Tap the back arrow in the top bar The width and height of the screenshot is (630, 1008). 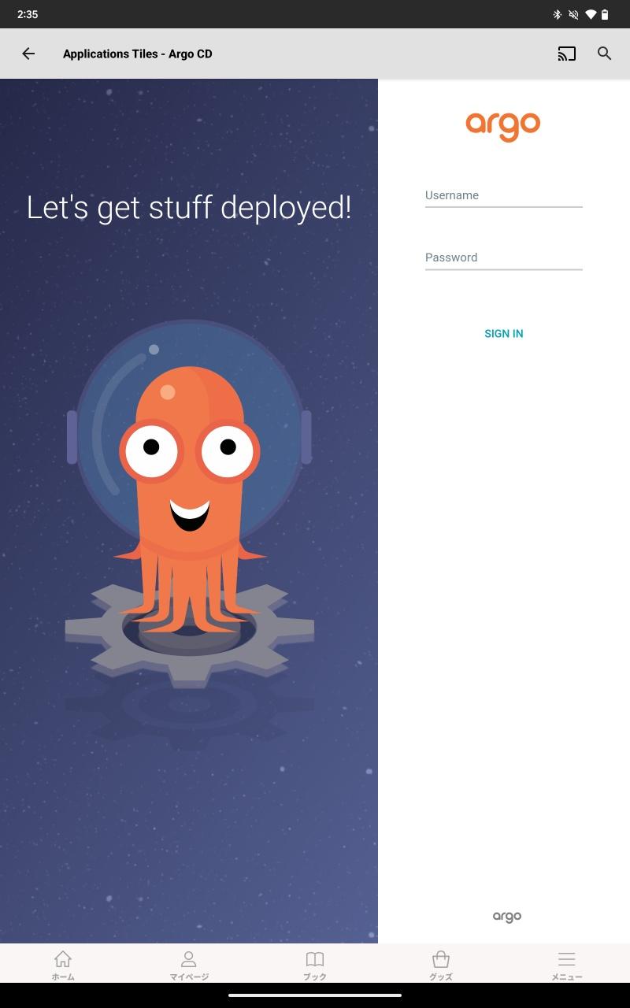click(28, 54)
